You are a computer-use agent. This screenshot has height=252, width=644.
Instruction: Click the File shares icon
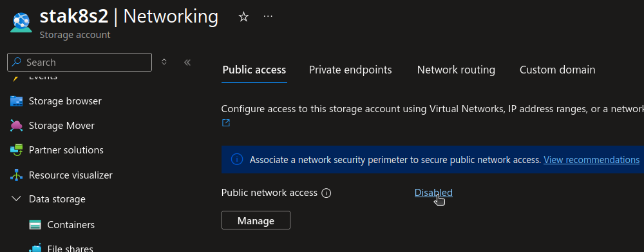click(x=35, y=248)
